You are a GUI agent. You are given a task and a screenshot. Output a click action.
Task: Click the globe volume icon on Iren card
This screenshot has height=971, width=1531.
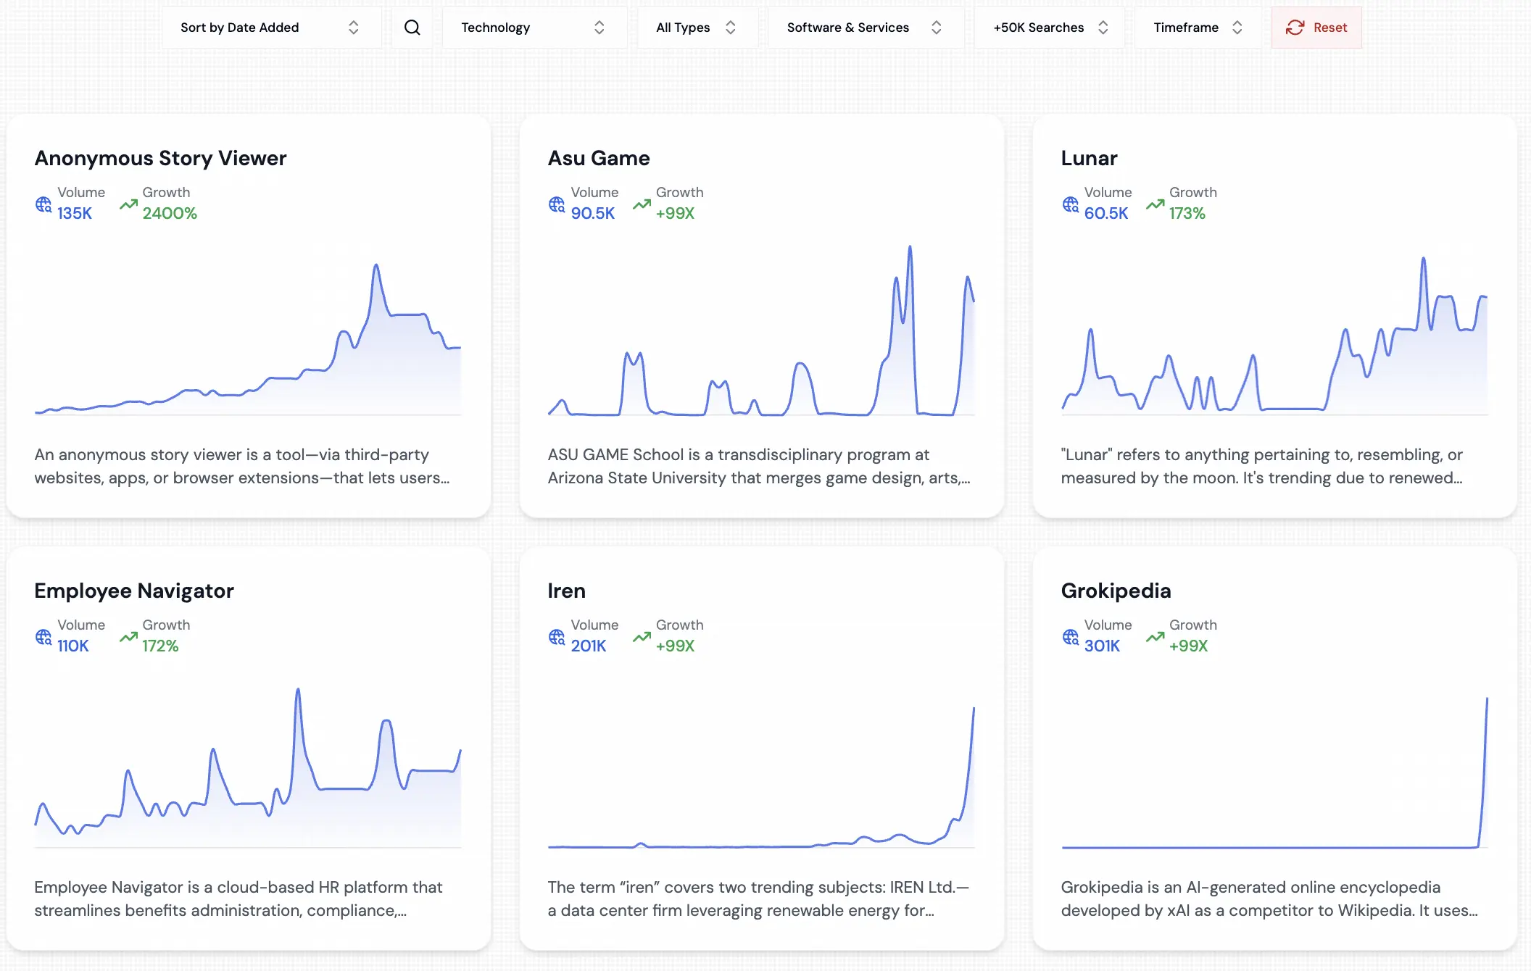[555, 637]
